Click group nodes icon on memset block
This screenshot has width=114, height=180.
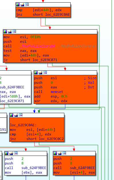pos(45,73)
